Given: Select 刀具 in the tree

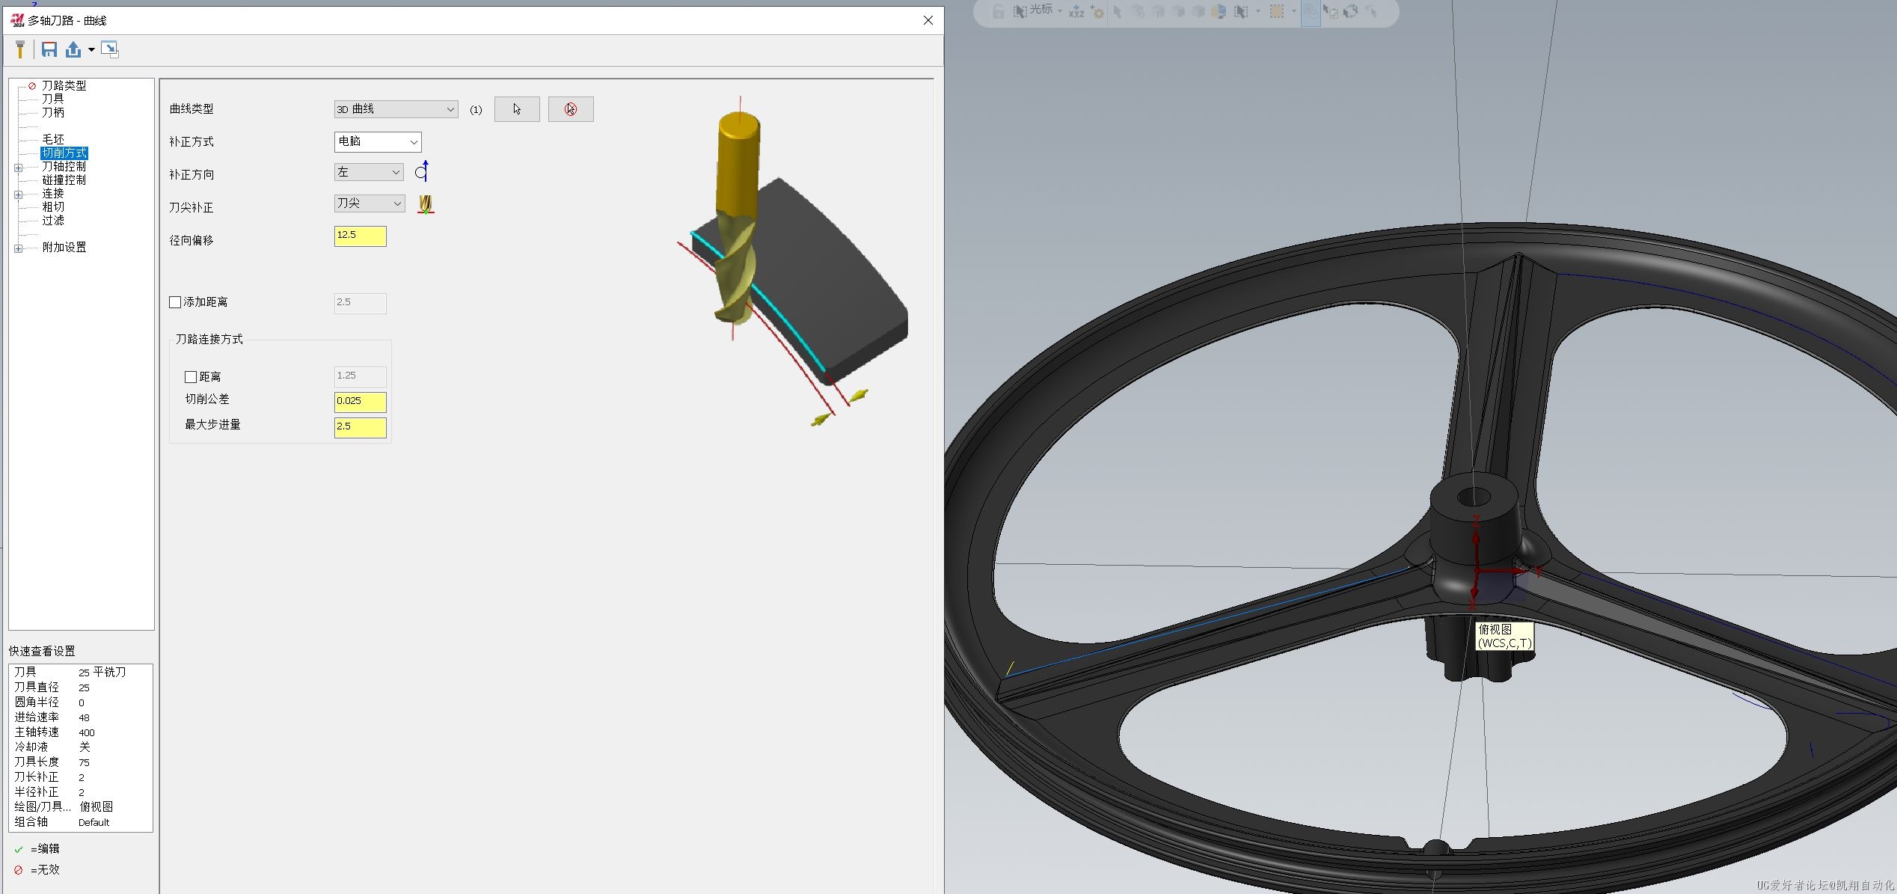Looking at the screenshot, I should [52, 99].
